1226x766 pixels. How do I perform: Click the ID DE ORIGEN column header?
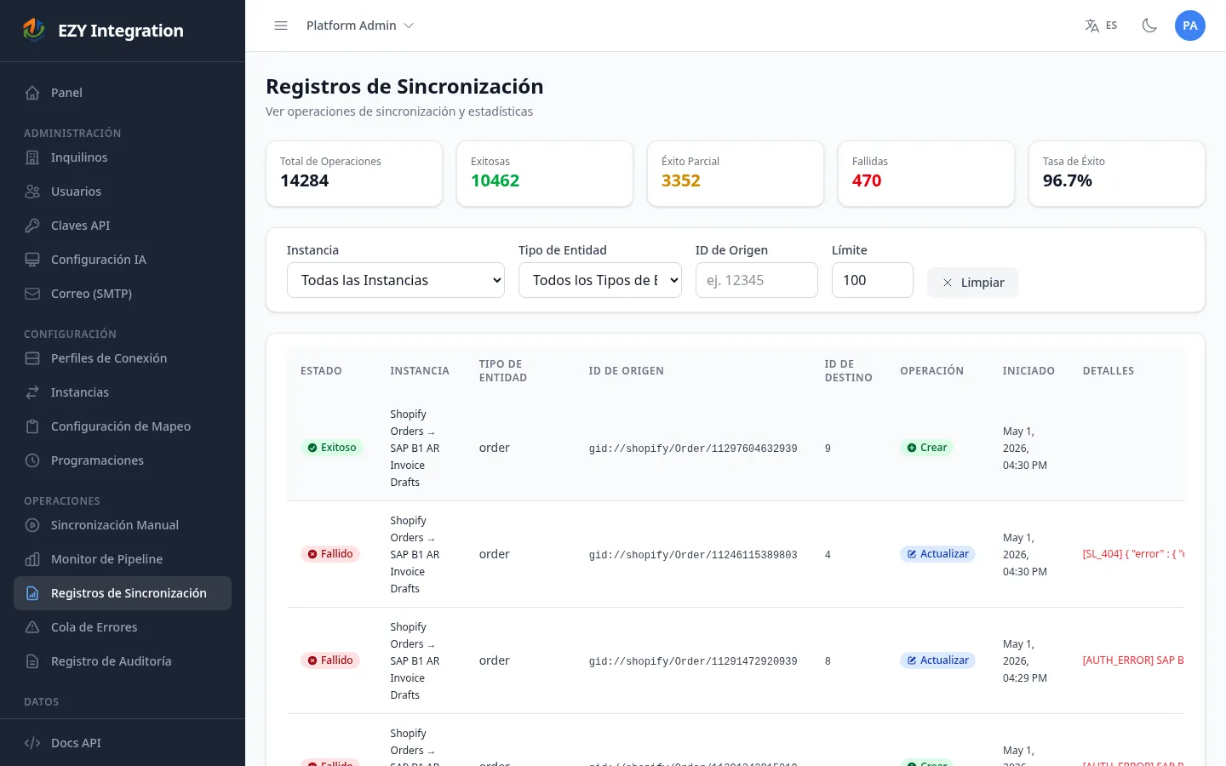627,371
